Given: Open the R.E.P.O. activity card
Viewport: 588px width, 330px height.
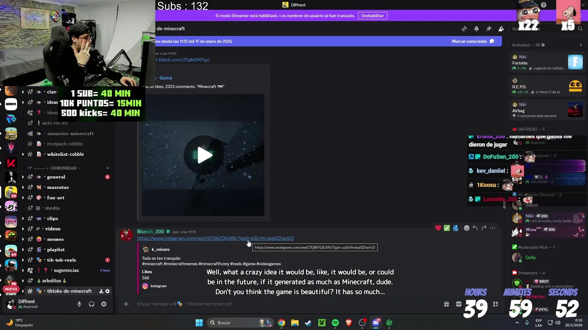Looking at the screenshot, I should 547,86.
